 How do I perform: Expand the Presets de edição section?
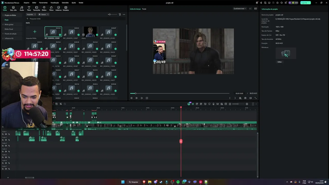3,34
